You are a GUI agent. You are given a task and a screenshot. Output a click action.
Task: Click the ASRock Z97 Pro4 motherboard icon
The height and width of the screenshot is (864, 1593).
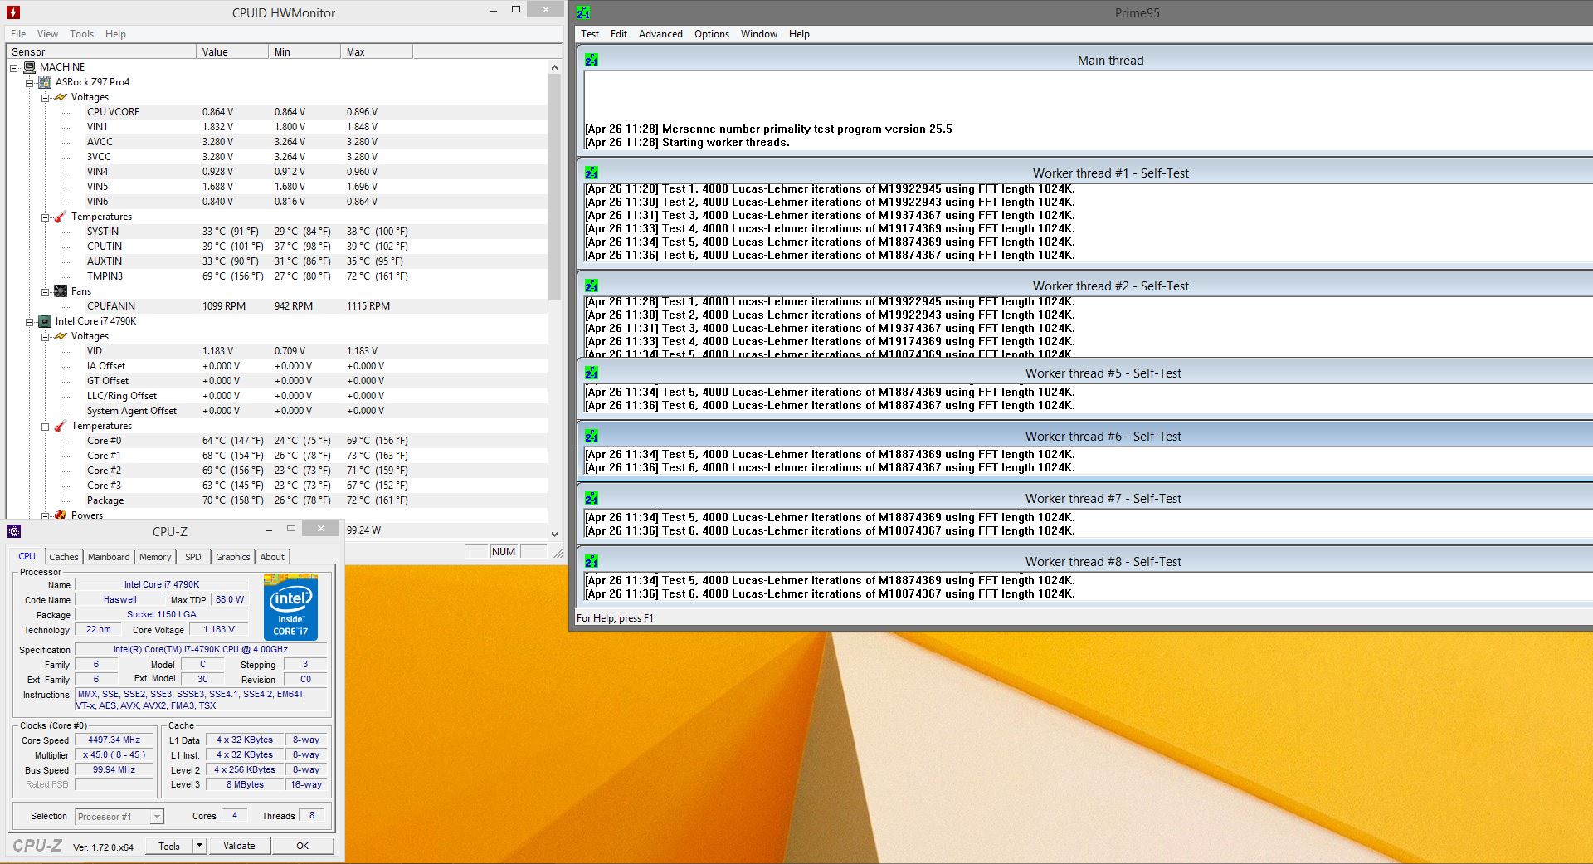coord(45,82)
